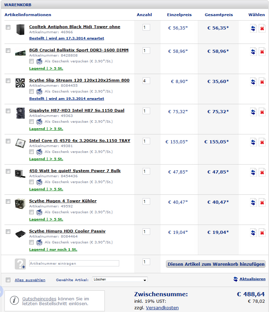Refresh the Crucial Ballistix row with blue arrows
The height and width of the screenshot is (312, 269).
[253, 52]
